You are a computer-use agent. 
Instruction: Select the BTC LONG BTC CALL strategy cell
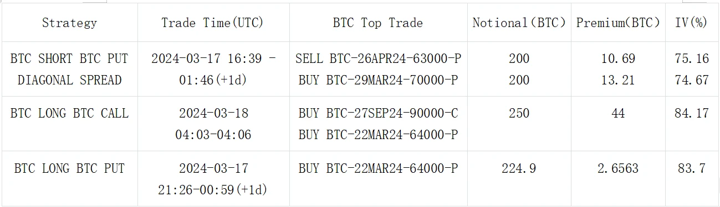point(69,113)
